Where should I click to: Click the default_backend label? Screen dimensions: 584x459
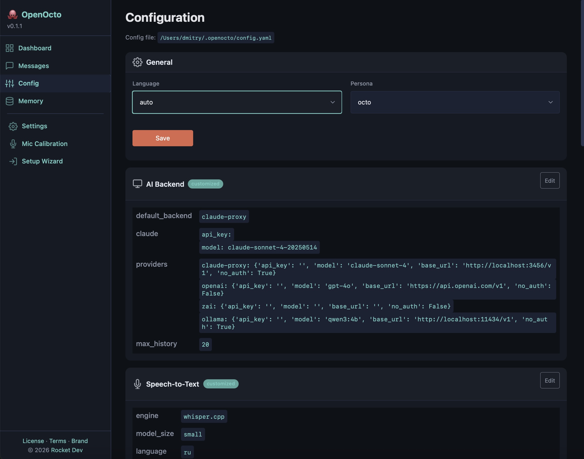pos(164,216)
